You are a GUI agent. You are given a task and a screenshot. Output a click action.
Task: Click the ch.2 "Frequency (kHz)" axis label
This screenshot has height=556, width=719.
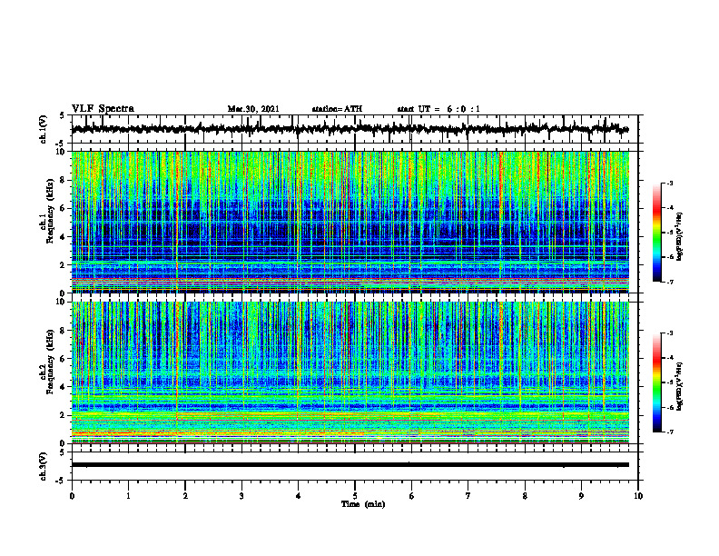[50, 362]
